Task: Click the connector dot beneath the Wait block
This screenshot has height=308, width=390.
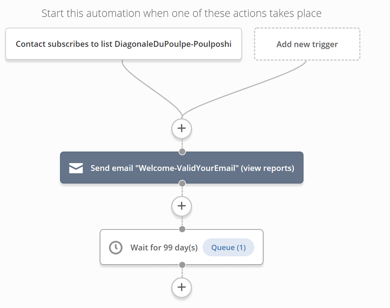Action: pos(182,265)
